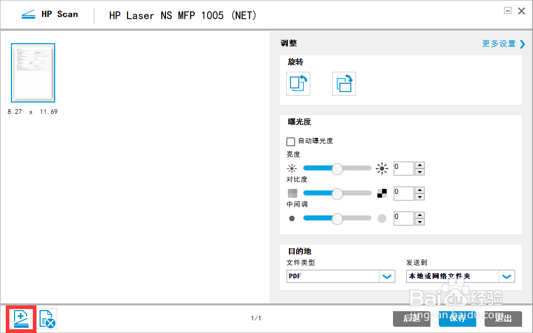Click the 亮度 slider handle
The height and width of the screenshot is (333, 533).
(x=337, y=169)
